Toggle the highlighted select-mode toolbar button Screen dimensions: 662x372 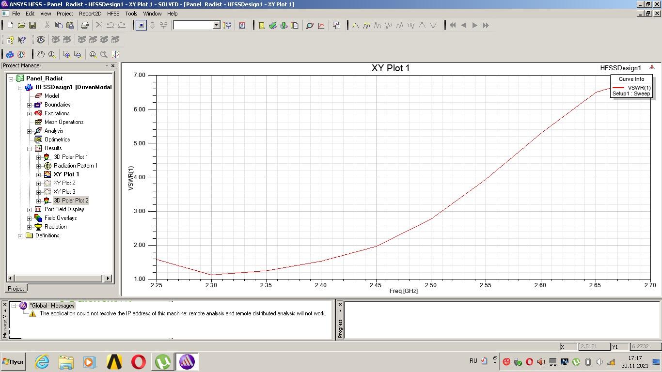pos(141,25)
